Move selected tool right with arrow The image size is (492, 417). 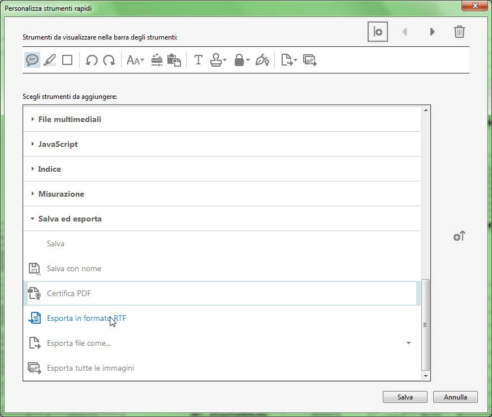(x=432, y=32)
